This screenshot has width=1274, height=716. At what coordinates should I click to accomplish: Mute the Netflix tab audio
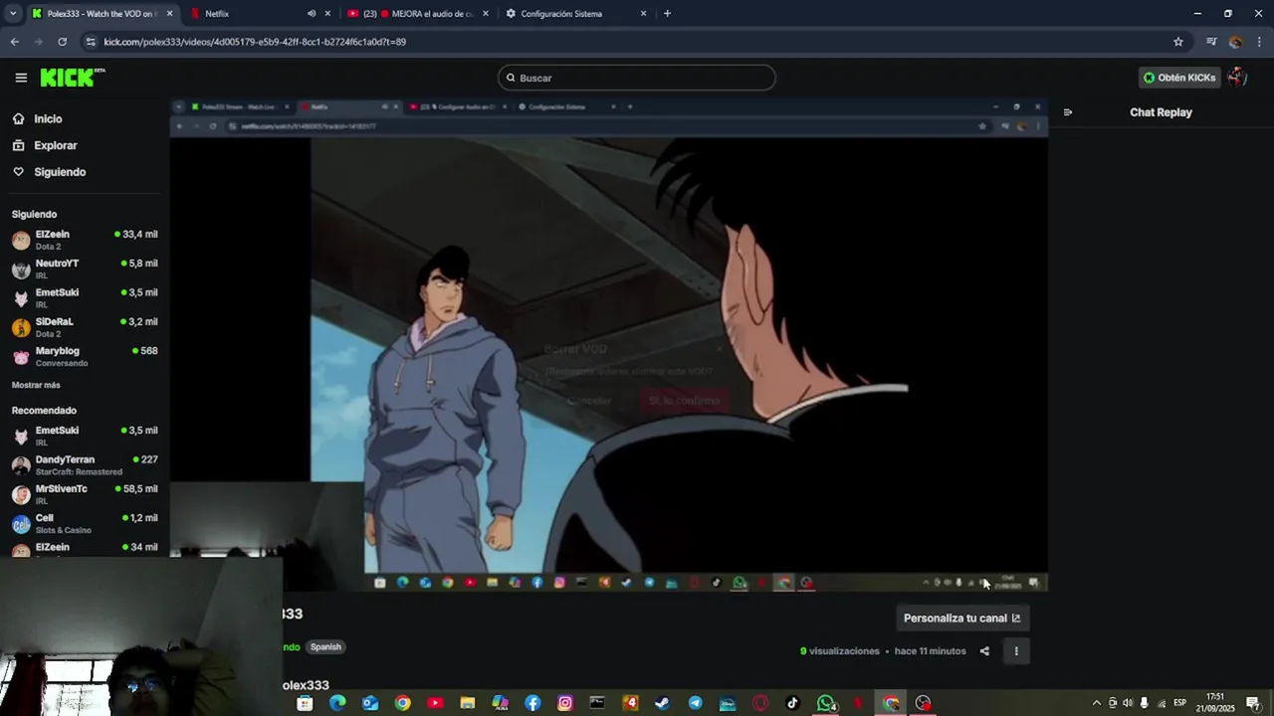click(x=312, y=14)
